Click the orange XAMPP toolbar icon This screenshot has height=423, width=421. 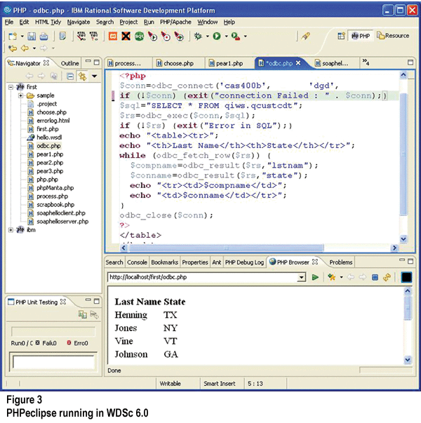pyautogui.click(x=113, y=36)
